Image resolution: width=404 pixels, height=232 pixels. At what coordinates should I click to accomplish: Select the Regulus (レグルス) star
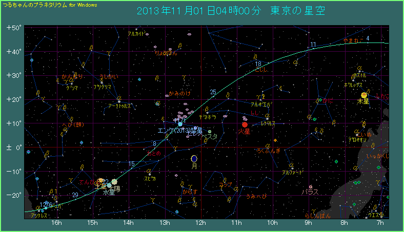pos(267,119)
